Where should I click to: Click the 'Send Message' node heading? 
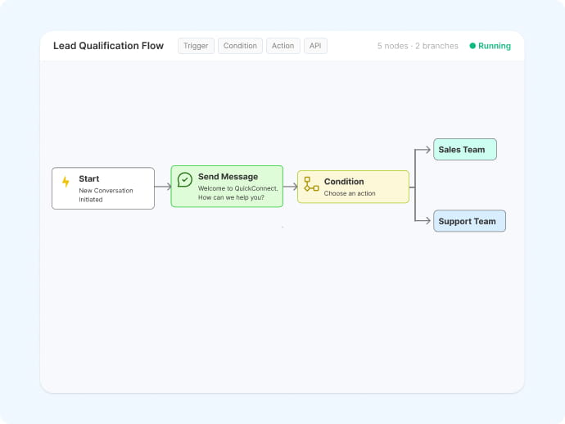tap(228, 177)
